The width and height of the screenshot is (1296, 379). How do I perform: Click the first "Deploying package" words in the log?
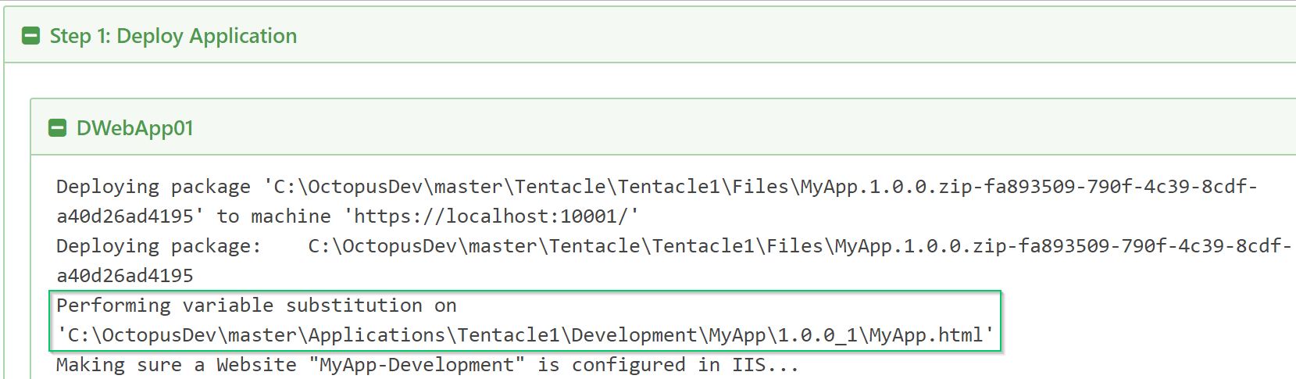153,187
